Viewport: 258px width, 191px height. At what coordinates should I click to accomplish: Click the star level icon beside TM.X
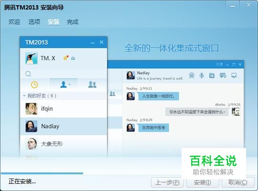66,58
